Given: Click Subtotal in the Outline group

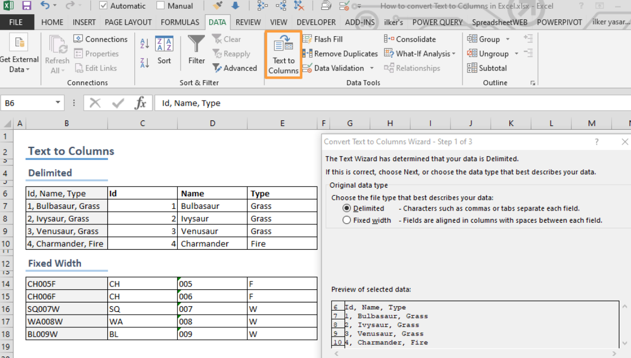Looking at the screenshot, I should [x=487, y=68].
